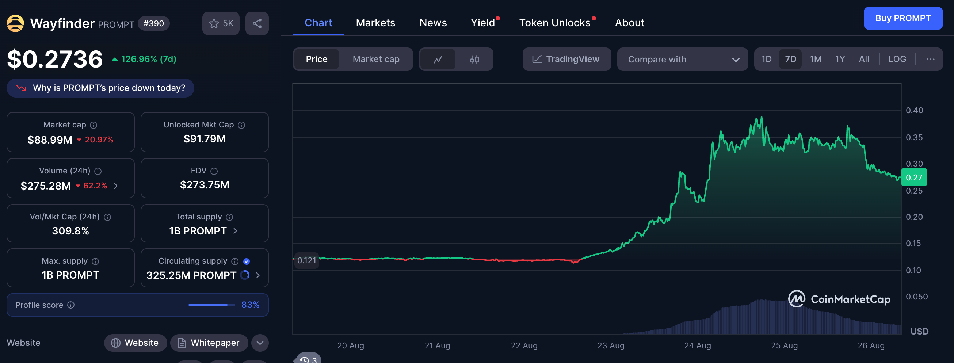Click the $91.79M unlocked market cap value
Screen dimensions: 954x363
[x=205, y=139]
